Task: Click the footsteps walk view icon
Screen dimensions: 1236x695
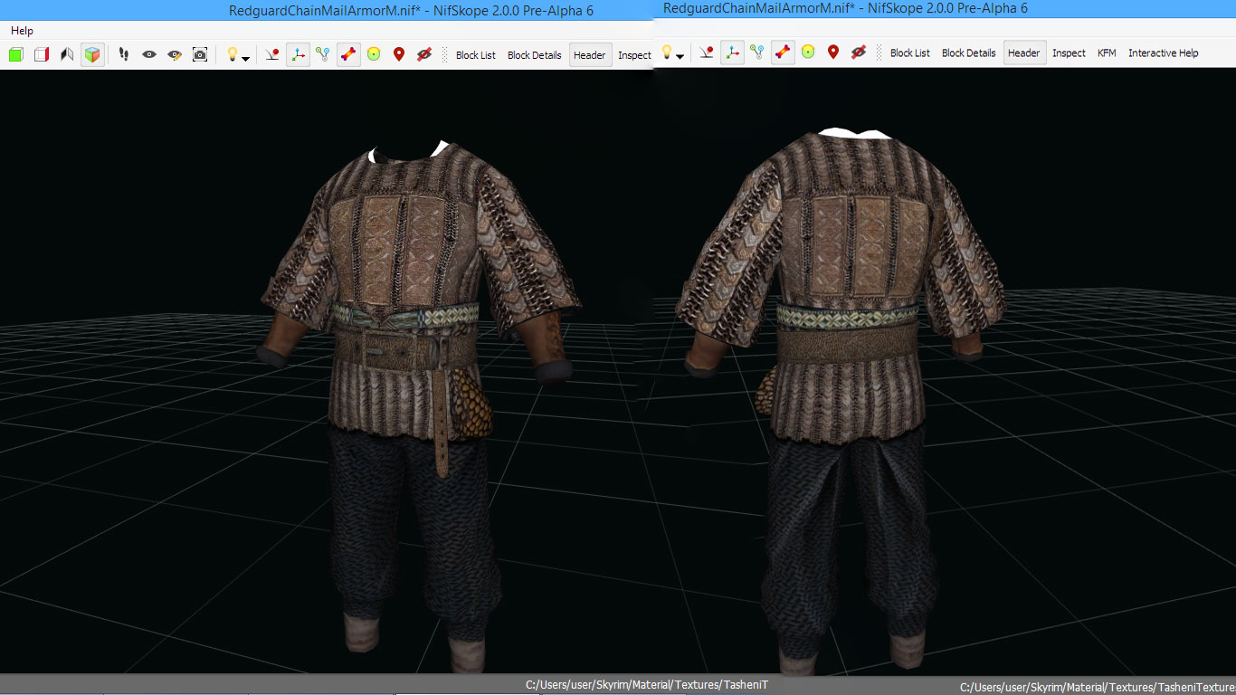Action: tap(124, 54)
